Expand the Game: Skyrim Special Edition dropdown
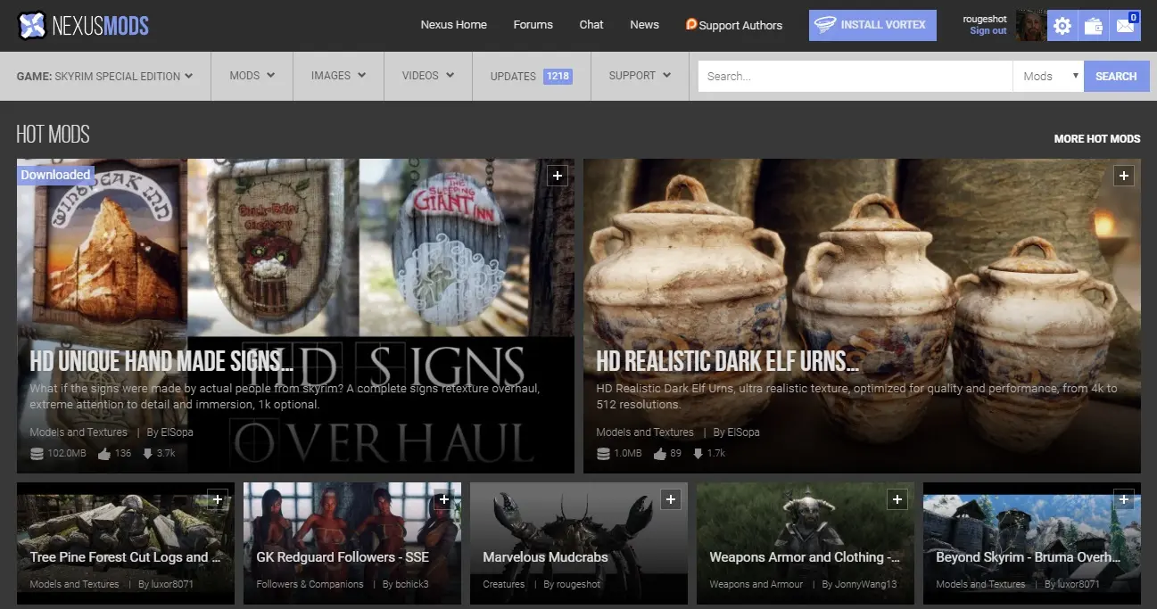1157x609 pixels. (105, 76)
